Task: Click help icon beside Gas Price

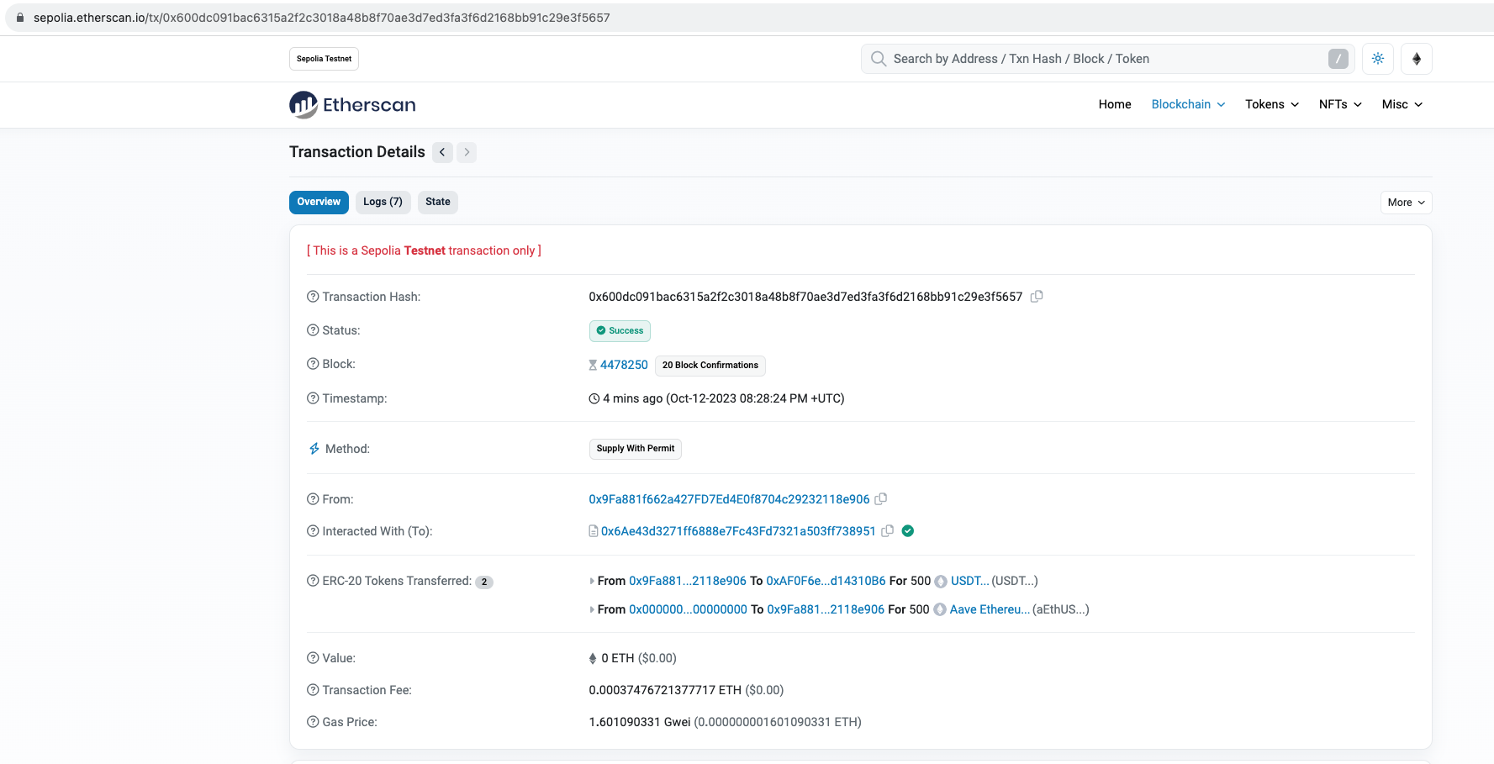Action: (x=313, y=722)
